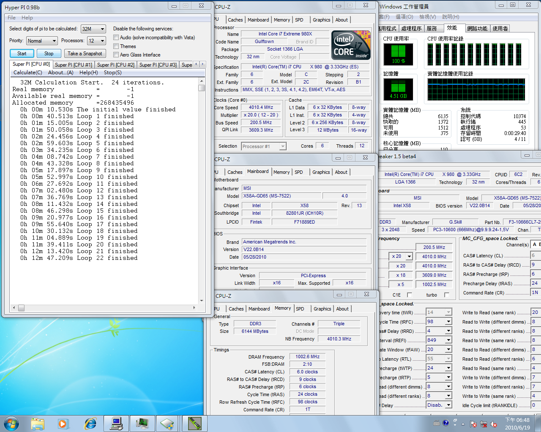This screenshot has height=432, width=541.
Task: Open the Action Center flag icon
Action: (x=473, y=424)
